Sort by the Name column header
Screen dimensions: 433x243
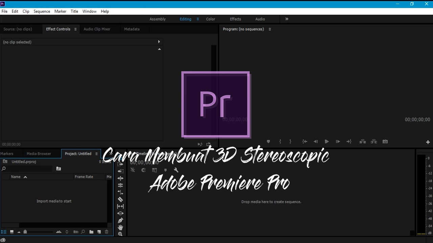pos(16,177)
